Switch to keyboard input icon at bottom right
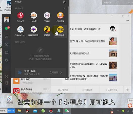Image resolution: width=133 pixels, height=114 pixels. (127, 90)
